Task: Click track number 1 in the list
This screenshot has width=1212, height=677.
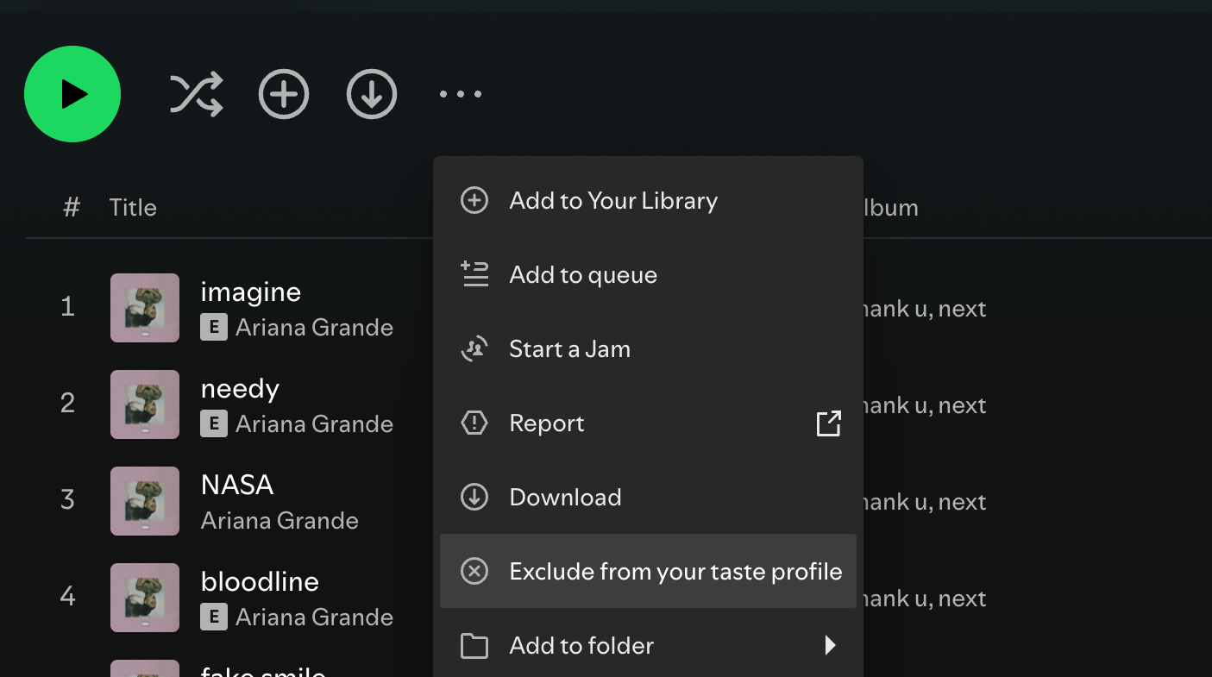Action: [67, 307]
